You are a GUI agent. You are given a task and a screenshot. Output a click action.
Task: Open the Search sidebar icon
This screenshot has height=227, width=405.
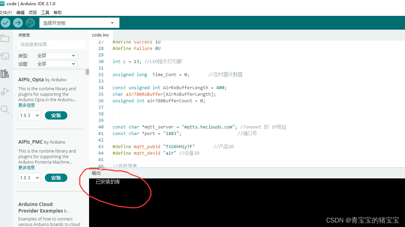5,109
